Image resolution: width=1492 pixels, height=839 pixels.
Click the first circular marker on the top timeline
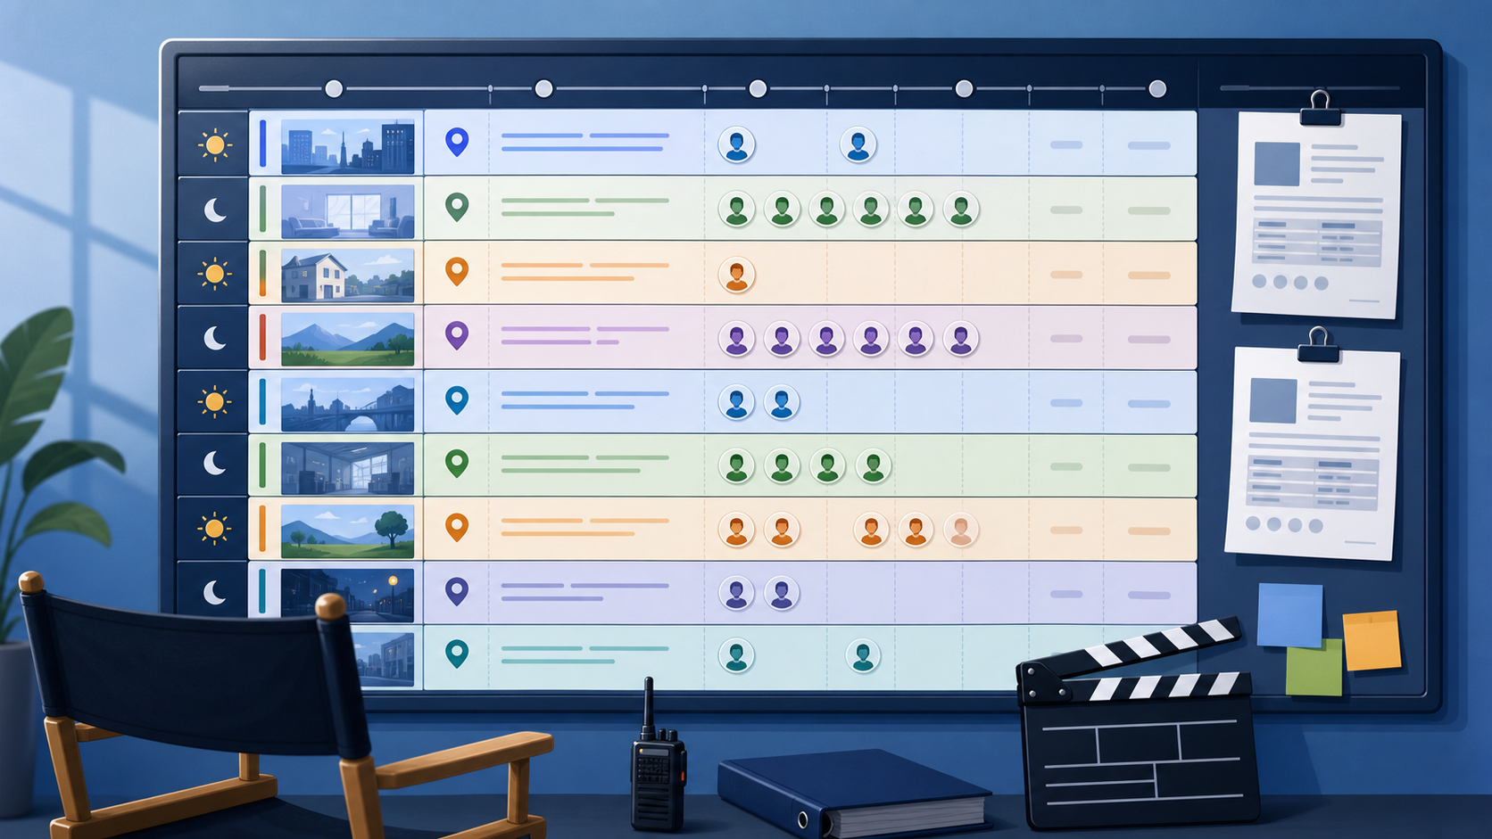[x=334, y=88]
